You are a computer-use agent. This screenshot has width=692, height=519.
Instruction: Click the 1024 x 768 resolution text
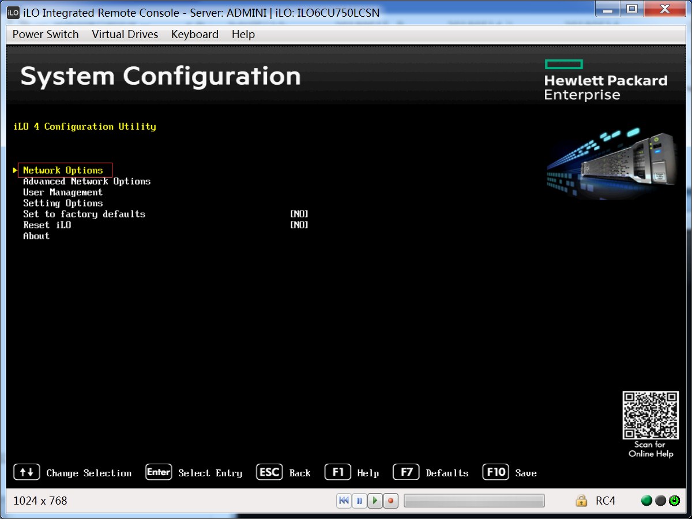(40, 501)
